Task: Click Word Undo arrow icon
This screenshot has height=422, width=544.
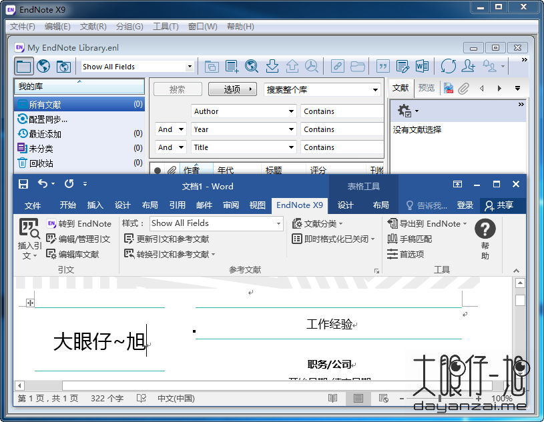Action: click(43, 183)
